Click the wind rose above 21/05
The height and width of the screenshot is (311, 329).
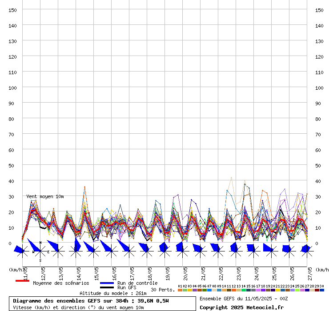201,251
